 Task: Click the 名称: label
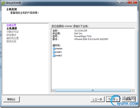pyautogui.click(x=56, y=31)
